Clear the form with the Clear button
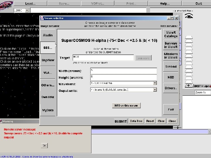The width and height of the screenshot is (211, 158). tap(161, 121)
